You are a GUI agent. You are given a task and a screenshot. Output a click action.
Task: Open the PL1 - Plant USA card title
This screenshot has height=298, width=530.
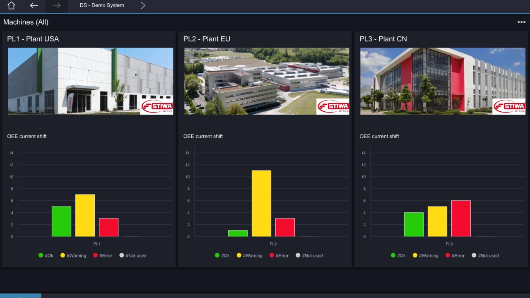33,39
